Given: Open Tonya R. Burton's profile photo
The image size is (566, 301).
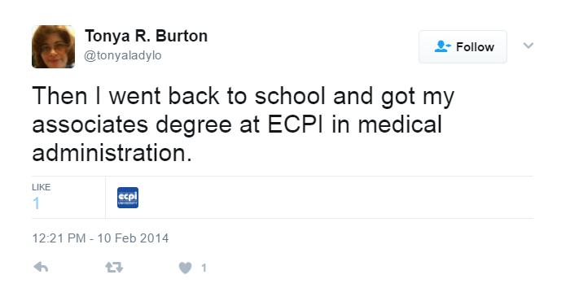Looking at the screenshot, I should tap(54, 46).
